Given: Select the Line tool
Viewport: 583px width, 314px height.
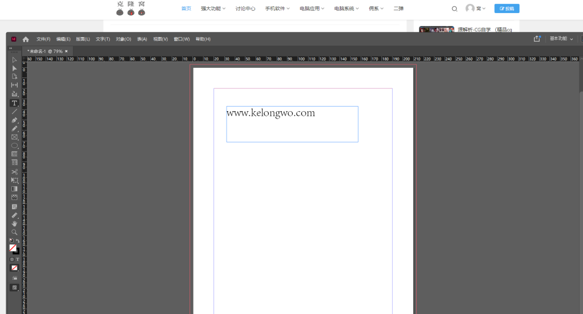Looking at the screenshot, I should [14, 112].
